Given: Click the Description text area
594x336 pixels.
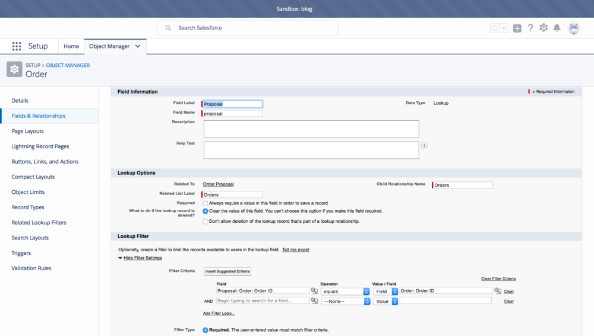Looking at the screenshot, I should (311, 129).
